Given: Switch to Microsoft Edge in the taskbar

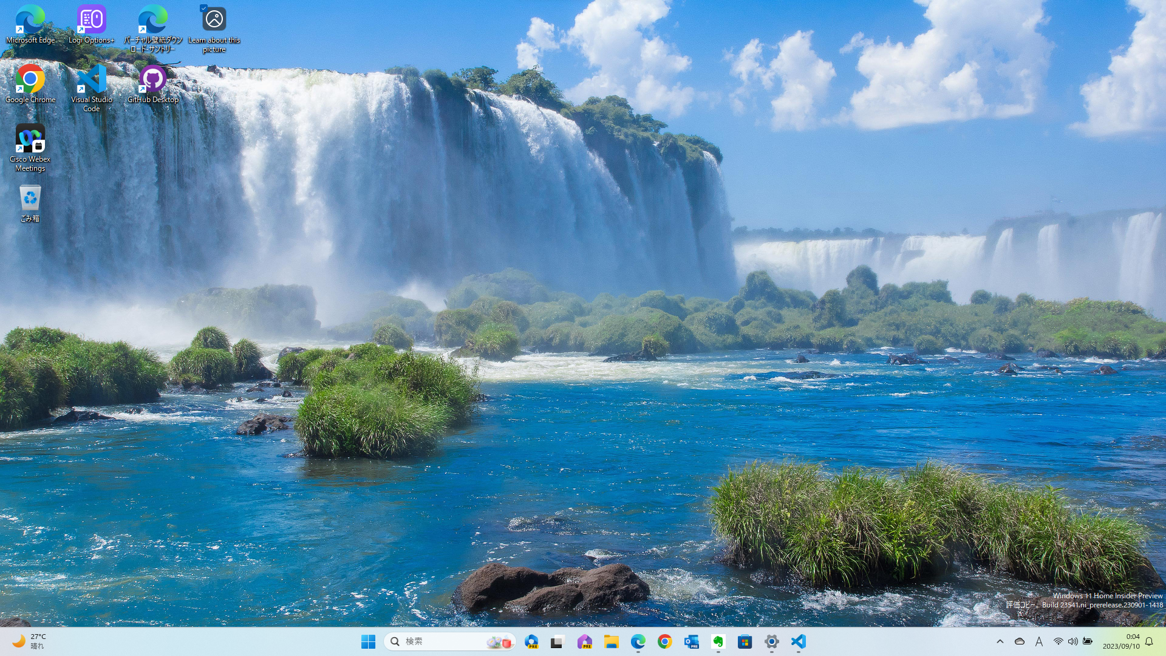Looking at the screenshot, I should click(638, 641).
